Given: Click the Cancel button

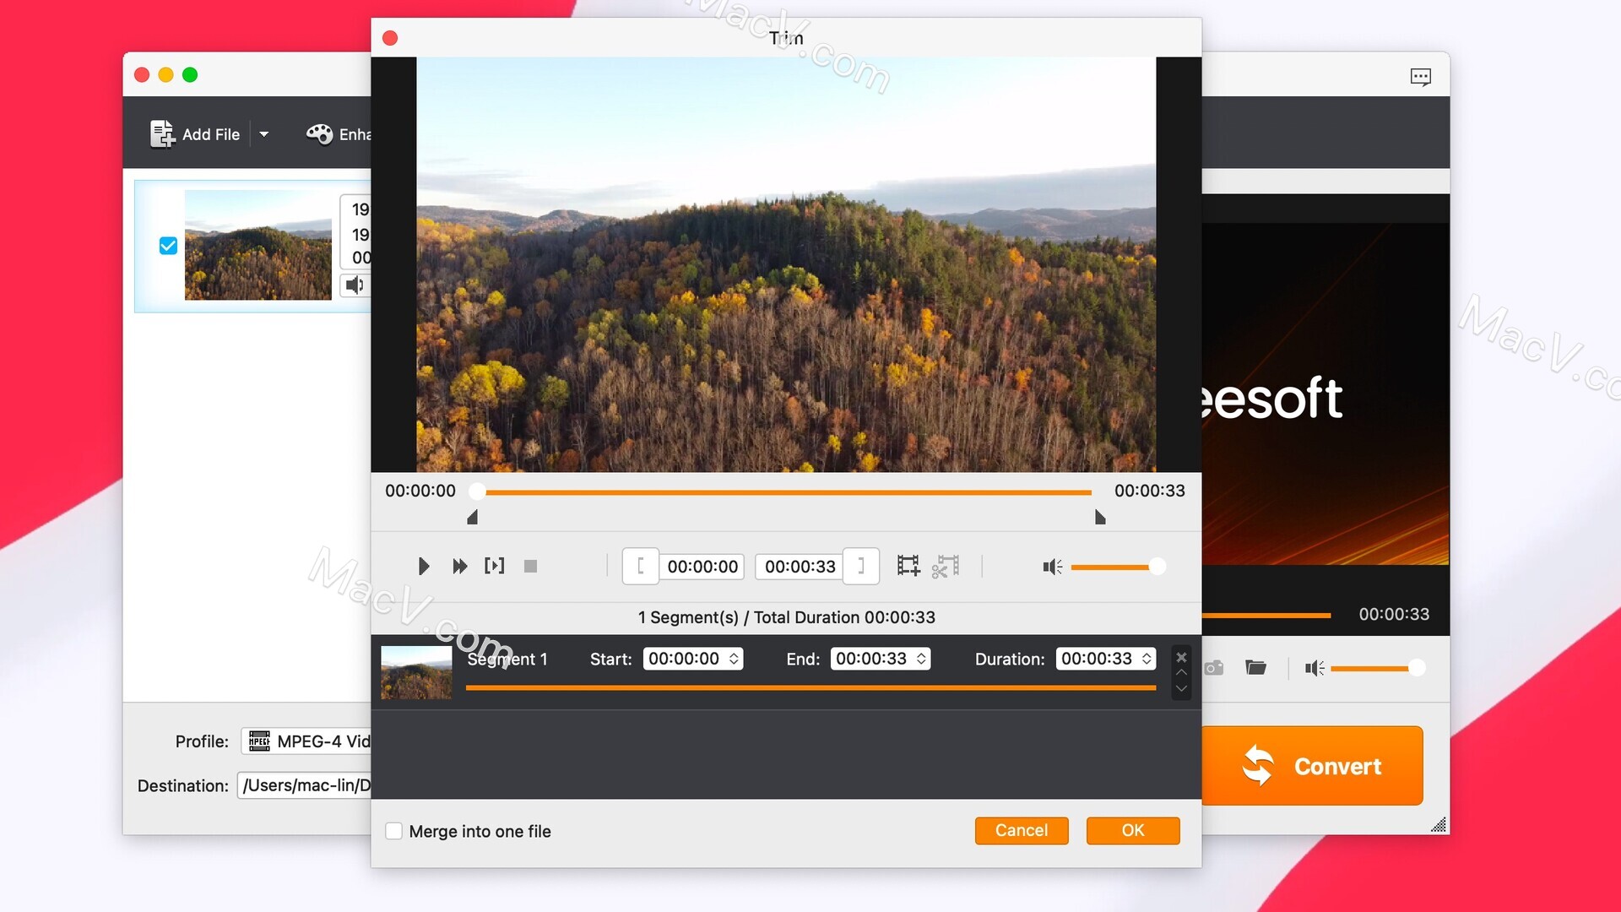Looking at the screenshot, I should coord(1022,830).
